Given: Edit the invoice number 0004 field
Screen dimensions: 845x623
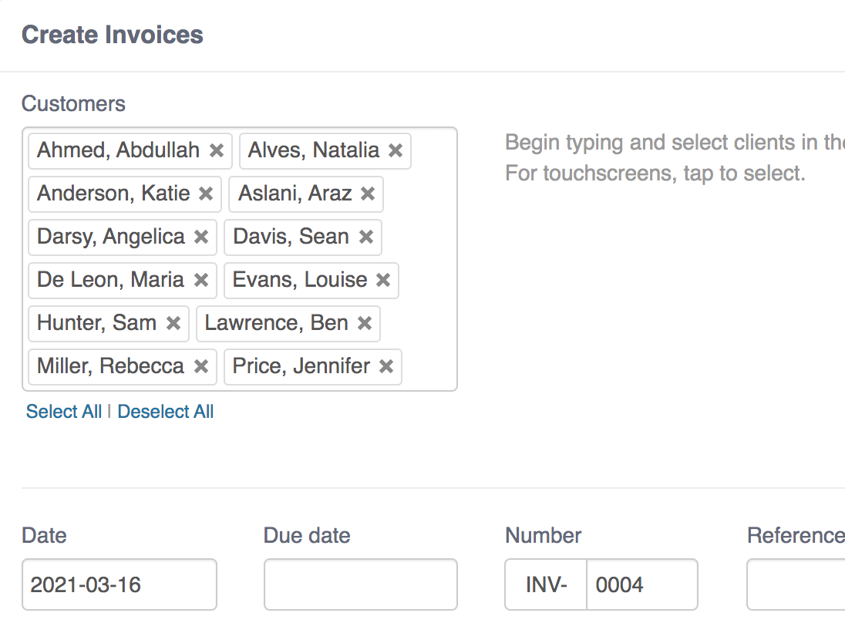Looking at the screenshot, I should tap(641, 584).
